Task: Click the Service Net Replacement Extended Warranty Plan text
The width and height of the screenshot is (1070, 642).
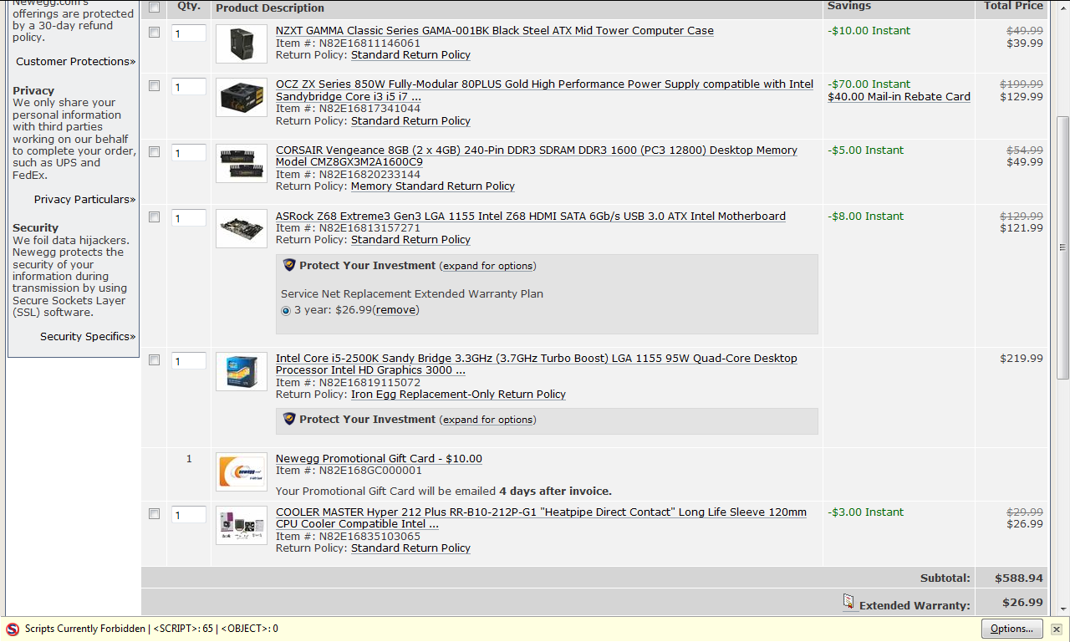Action: coord(412,294)
